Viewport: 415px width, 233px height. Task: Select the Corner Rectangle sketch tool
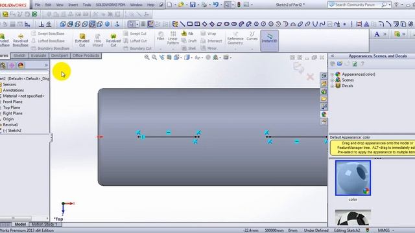[190, 25]
